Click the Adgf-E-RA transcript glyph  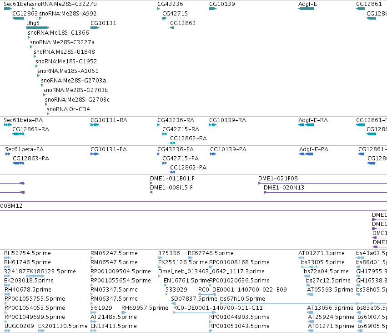click(x=306, y=125)
